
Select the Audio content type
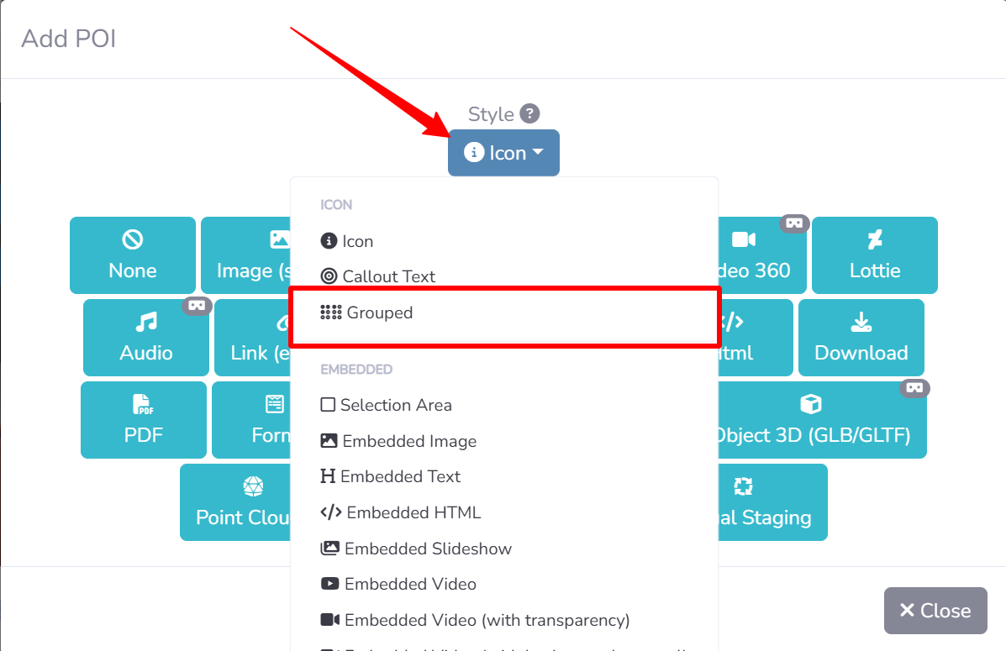tap(146, 338)
